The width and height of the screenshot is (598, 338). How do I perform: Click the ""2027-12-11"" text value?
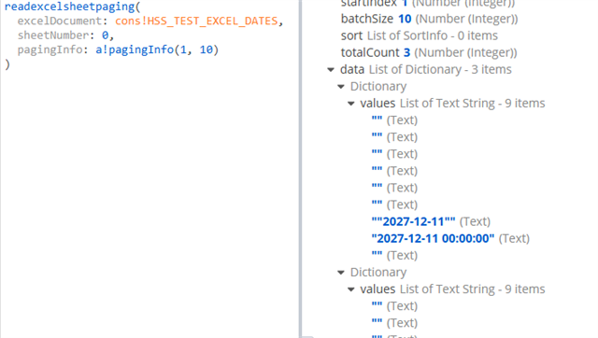413,221
